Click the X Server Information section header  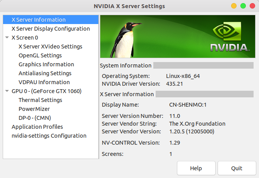(127, 94)
